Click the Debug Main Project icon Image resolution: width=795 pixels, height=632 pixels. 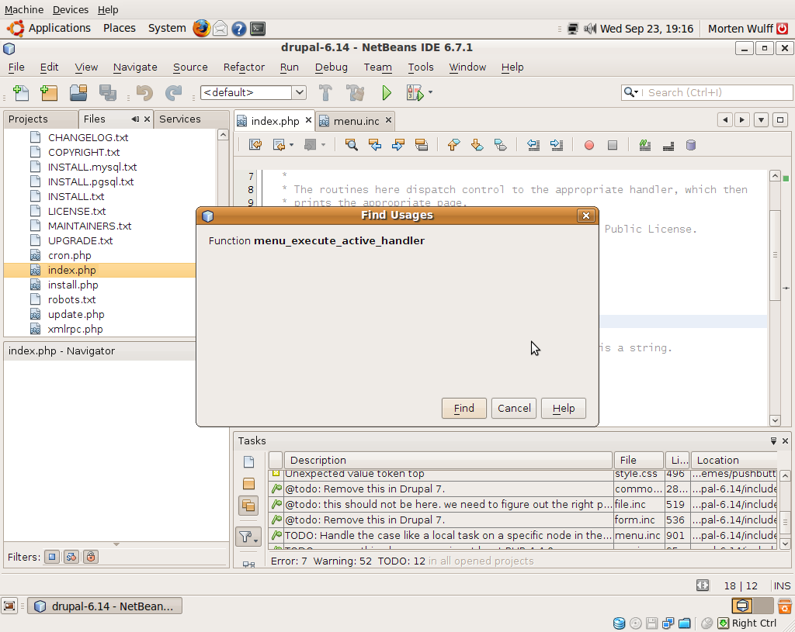coord(415,93)
